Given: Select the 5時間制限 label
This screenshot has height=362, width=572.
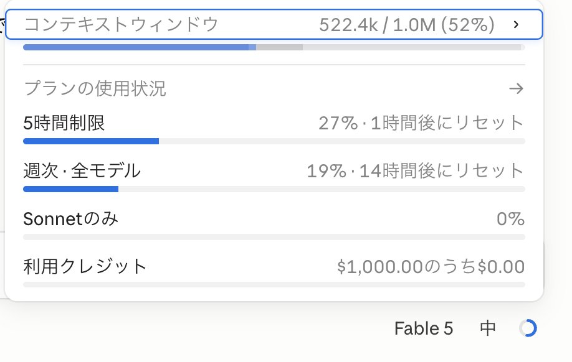Looking at the screenshot, I should point(64,123).
